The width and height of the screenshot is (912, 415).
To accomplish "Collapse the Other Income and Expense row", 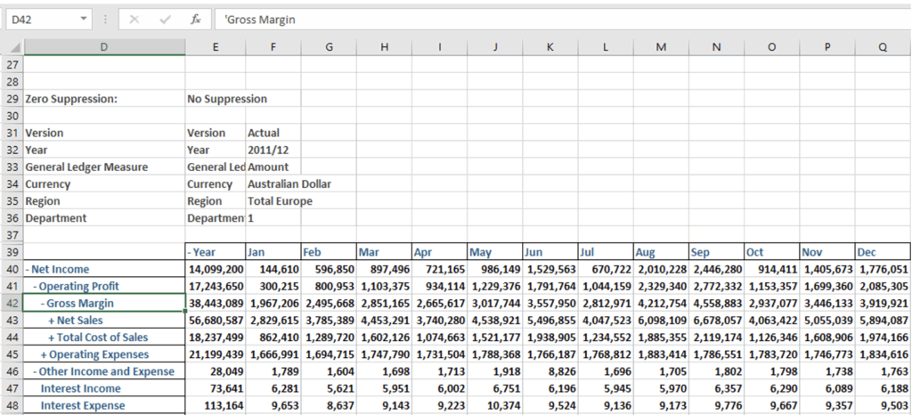I will [x=36, y=371].
